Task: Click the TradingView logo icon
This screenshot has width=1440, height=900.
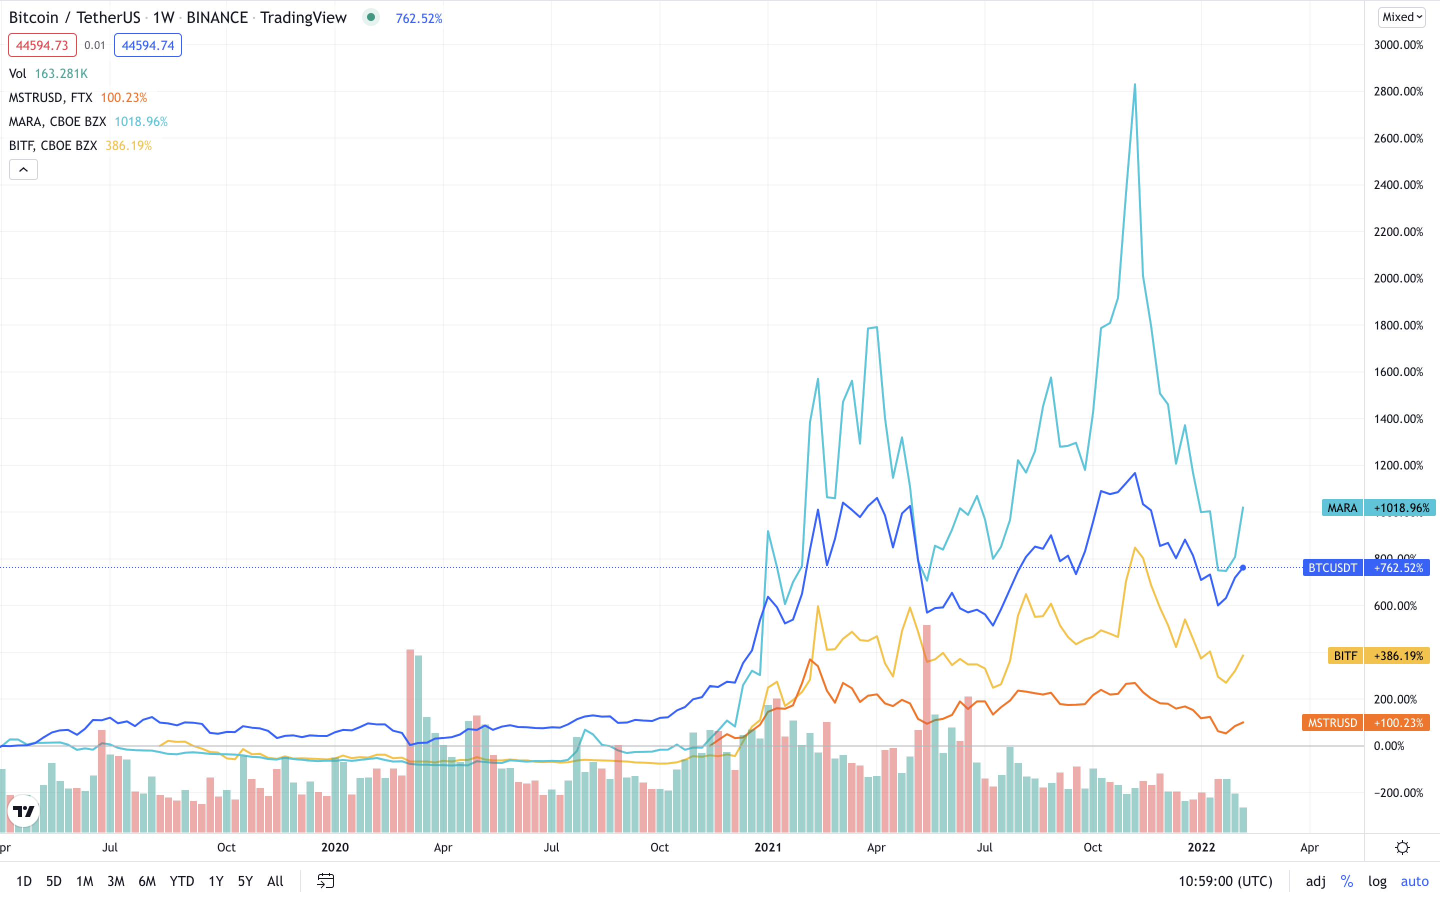Action: tap(24, 810)
